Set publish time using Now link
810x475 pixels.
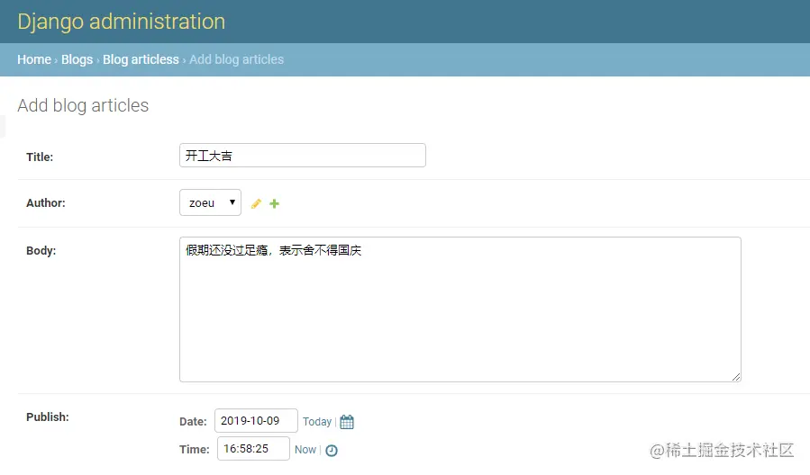(305, 449)
